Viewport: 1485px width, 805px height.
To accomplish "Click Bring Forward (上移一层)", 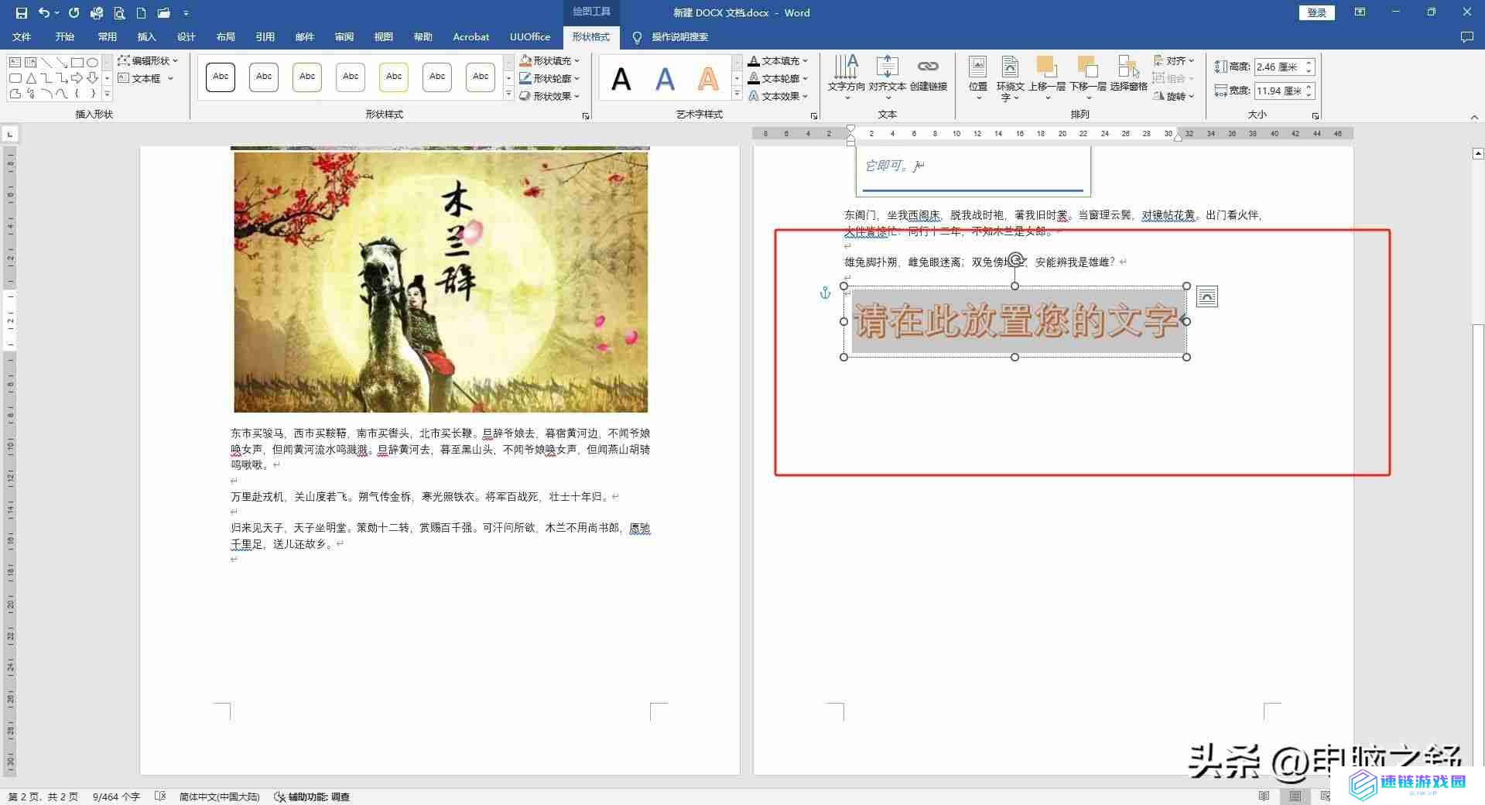I will click(x=1046, y=77).
